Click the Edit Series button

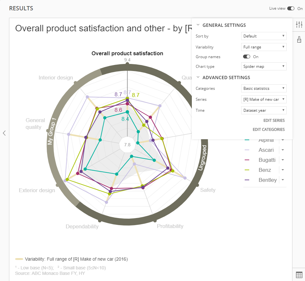pyautogui.click(x=274, y=120)
